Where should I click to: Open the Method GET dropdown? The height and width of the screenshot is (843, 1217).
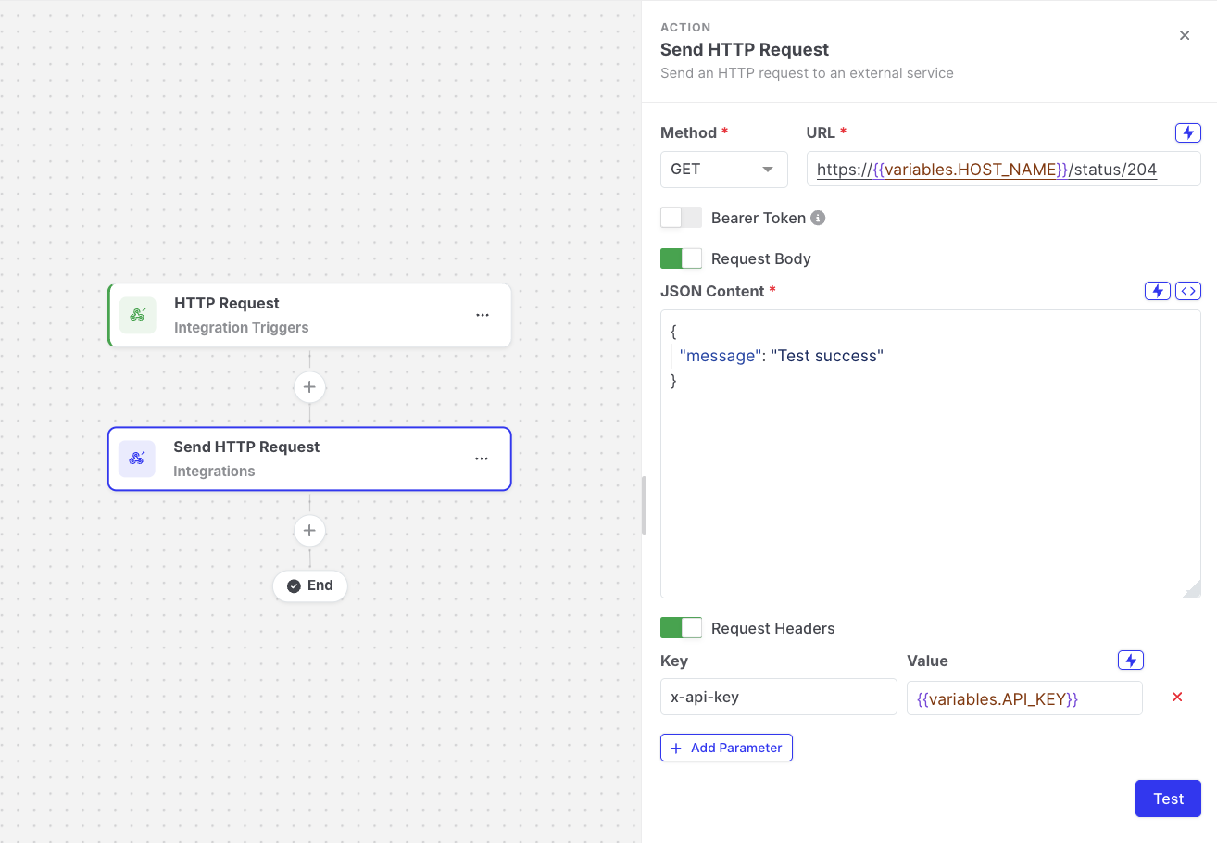(724, 170)
